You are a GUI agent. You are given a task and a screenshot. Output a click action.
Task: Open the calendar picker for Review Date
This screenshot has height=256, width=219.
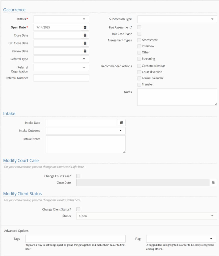coord(85,51)
